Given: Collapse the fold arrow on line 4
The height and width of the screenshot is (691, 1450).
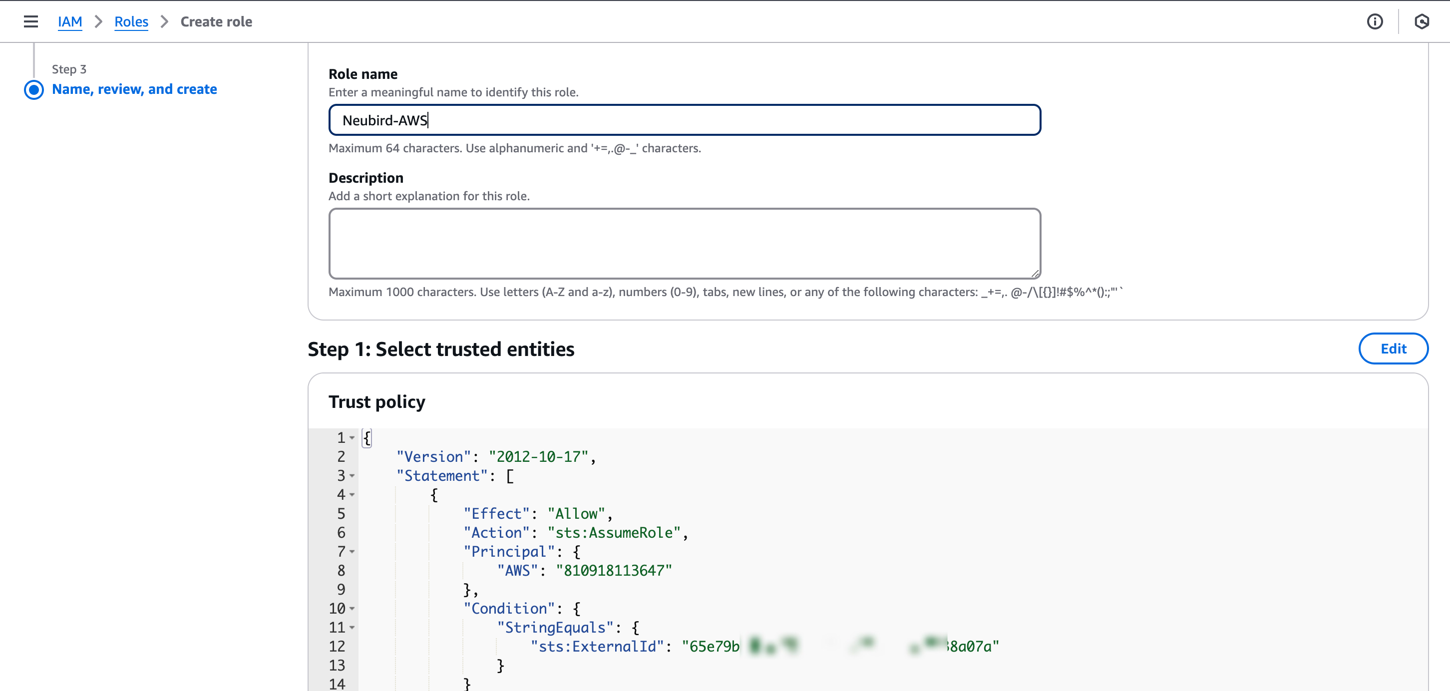Looking at the screenshot, I should pyautogui.click(x=353, y=495).
